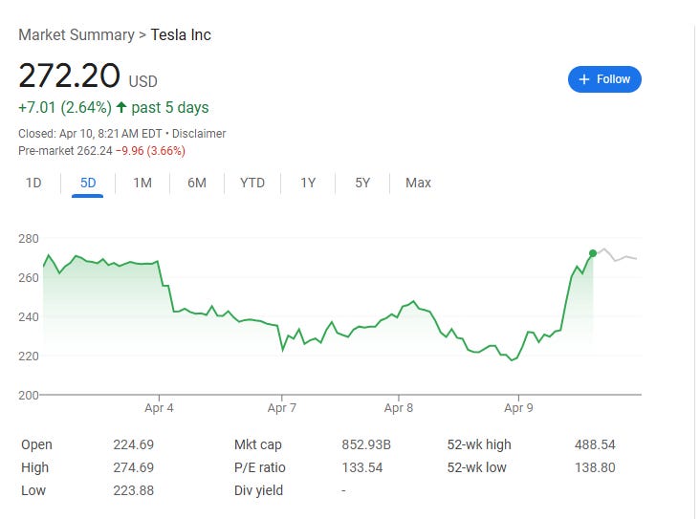This screenshot has height=519, width=700.
Task: Click the Apr 7 axis label
Action: point(282,408)
